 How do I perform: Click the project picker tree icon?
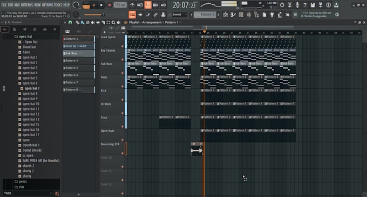point(256,15)
